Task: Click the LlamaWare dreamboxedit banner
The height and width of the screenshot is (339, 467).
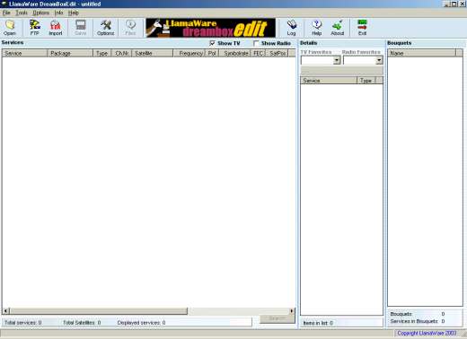Action: 210,28
